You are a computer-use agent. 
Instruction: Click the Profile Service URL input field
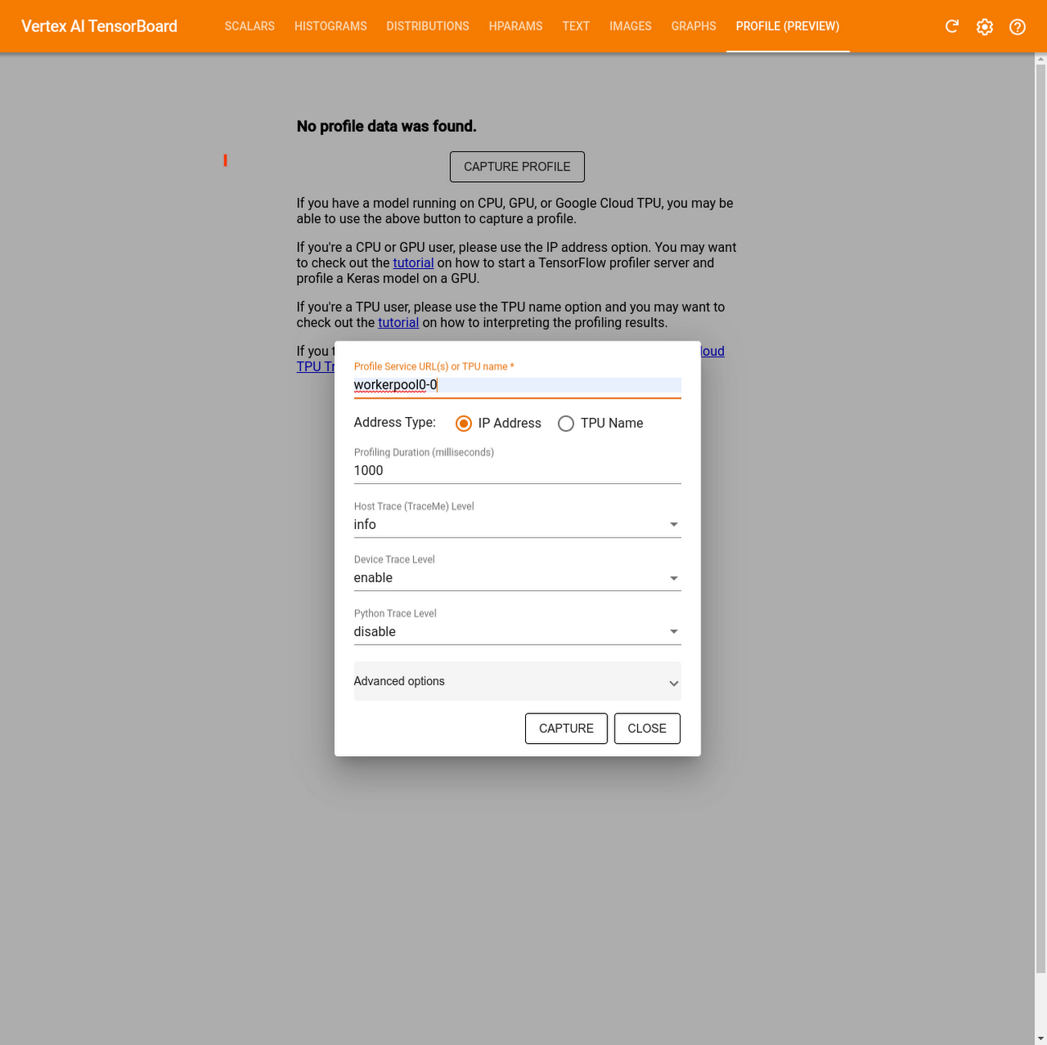tap(517, 385)
